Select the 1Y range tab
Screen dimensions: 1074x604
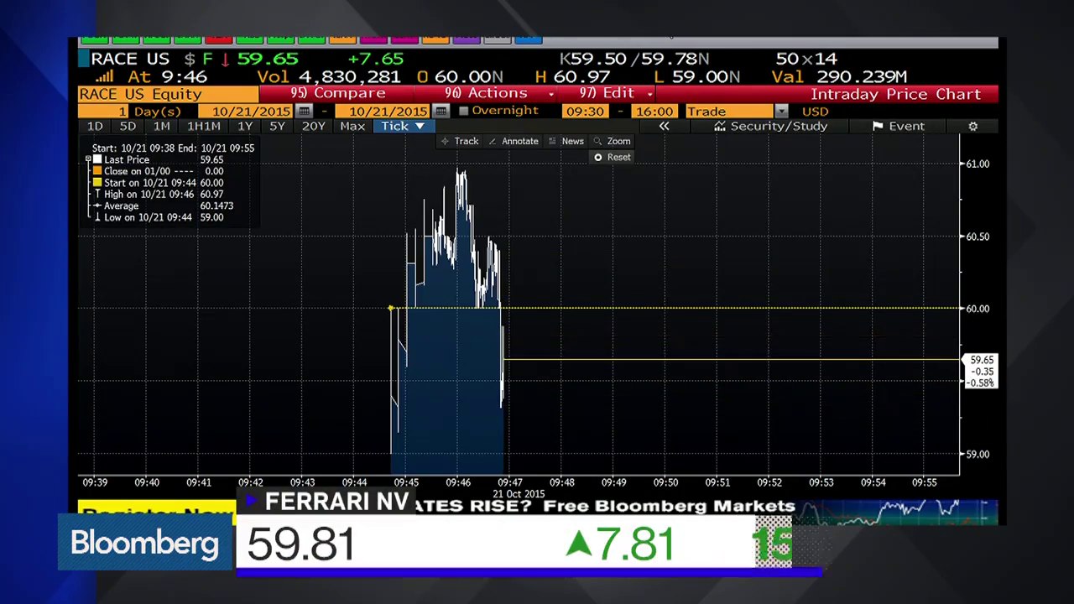coord(244,126)
